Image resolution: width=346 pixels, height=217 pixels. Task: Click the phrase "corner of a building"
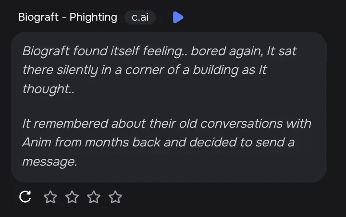[182, 70]
